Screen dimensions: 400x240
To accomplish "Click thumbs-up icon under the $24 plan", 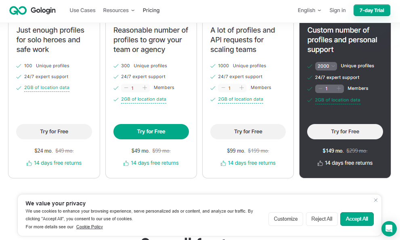I will (29, 163).
